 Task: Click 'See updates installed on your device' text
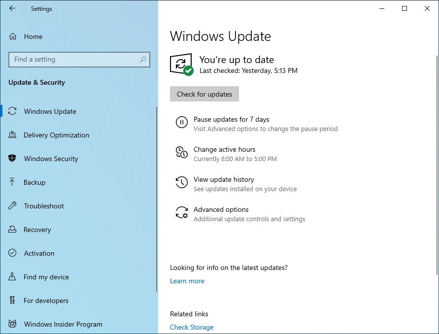(245, 189)
